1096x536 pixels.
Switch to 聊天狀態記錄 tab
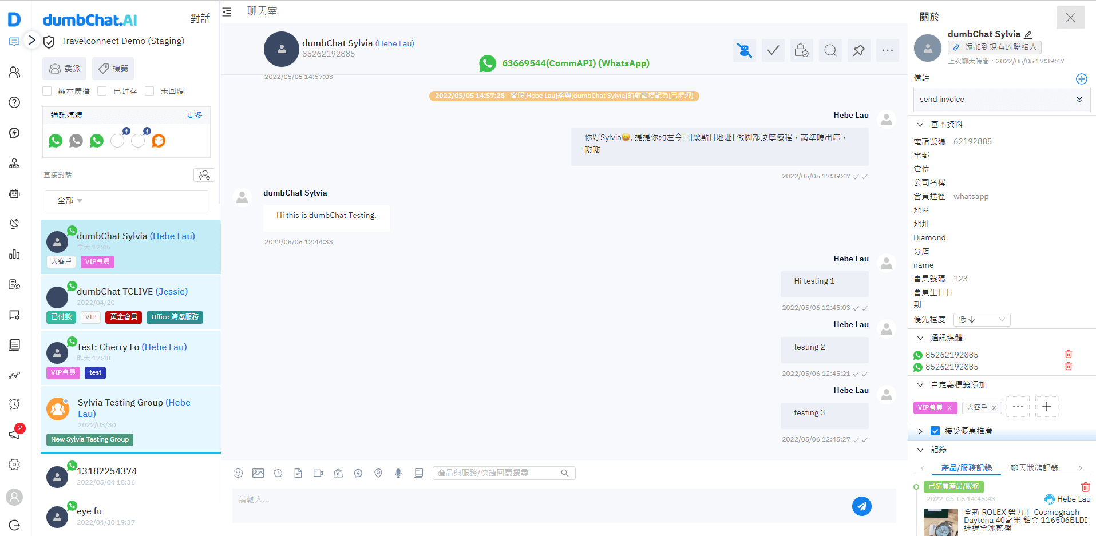pos(1035,468)
